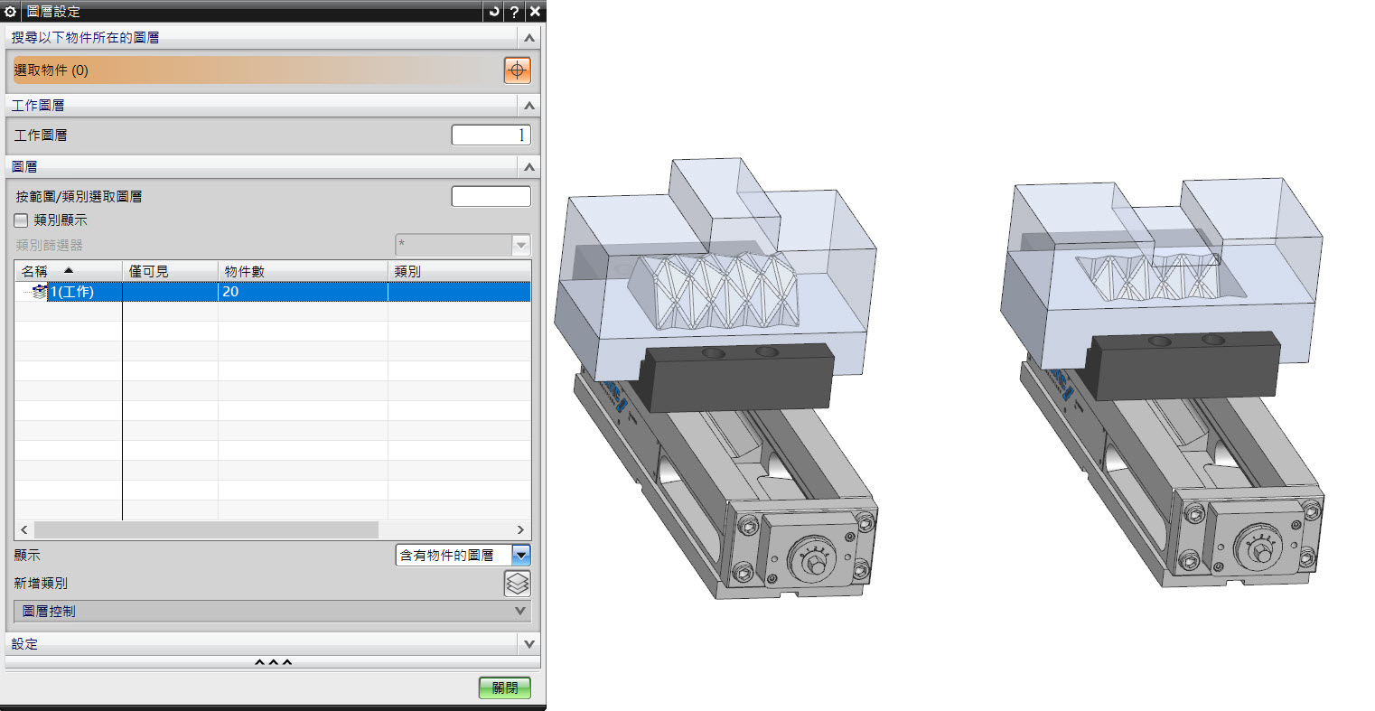The height and width of the screenshot is (711, 1375).
Task: Click the left vise model's dark jaw block
Action: point(736,378)
